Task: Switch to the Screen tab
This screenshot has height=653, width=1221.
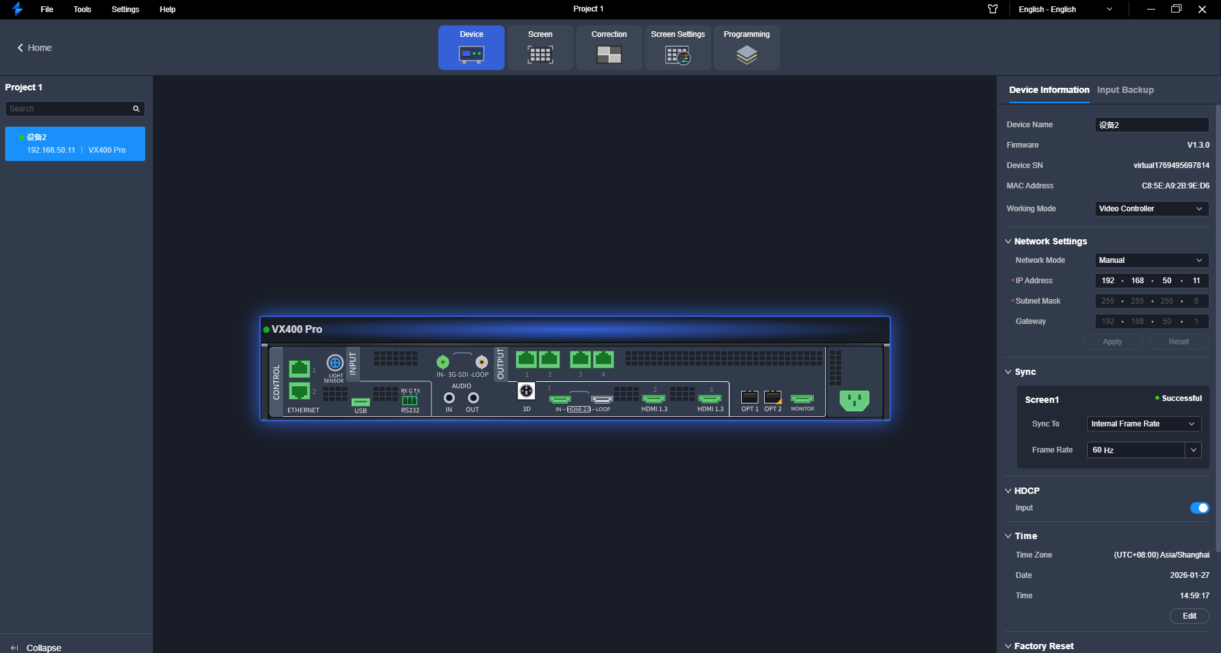Action: point(540,48)
